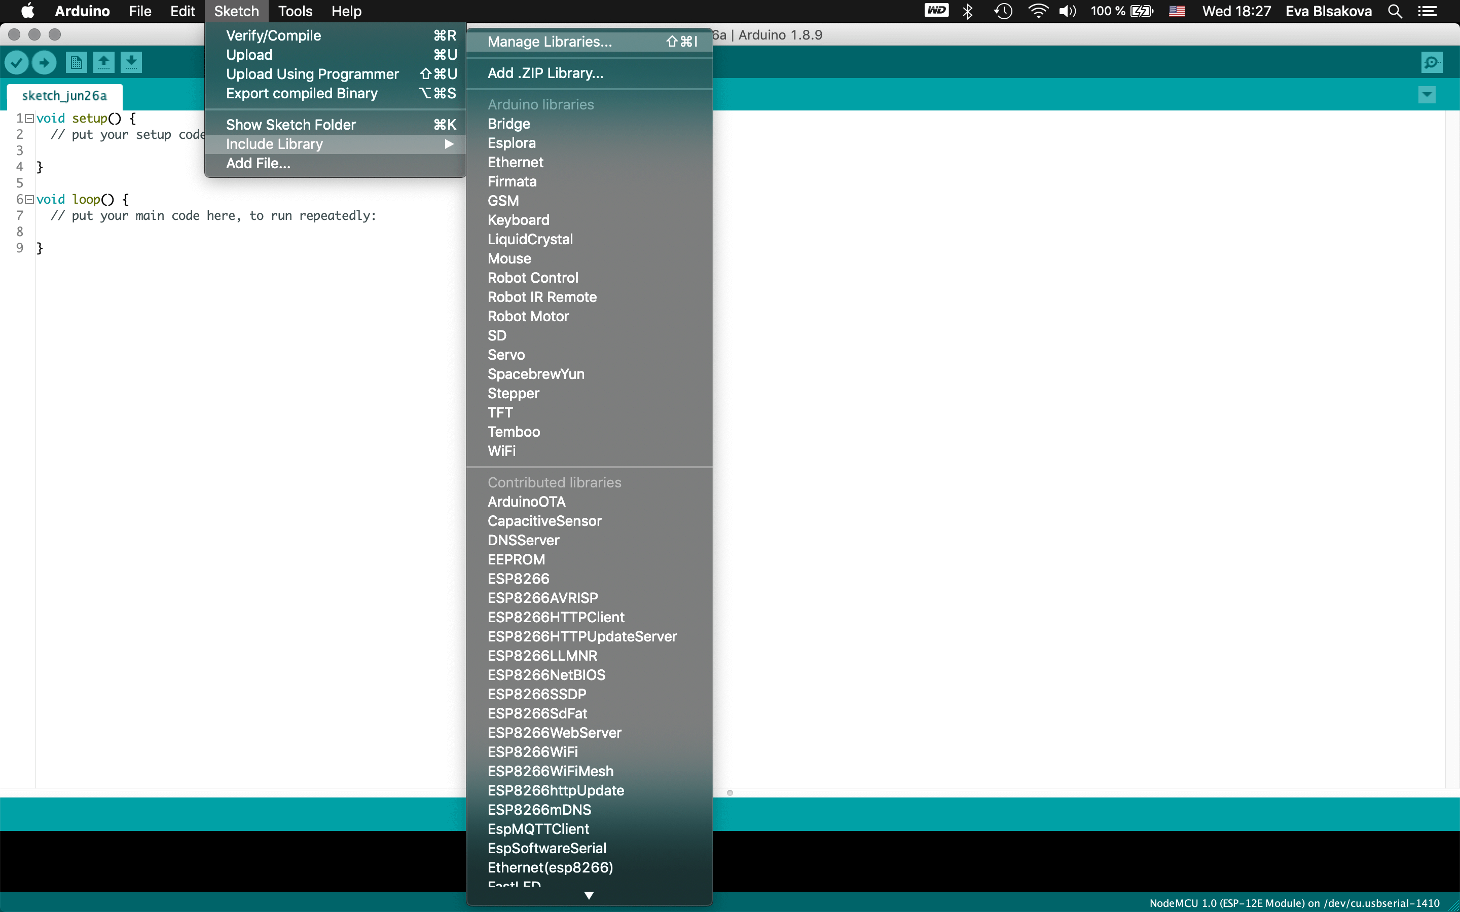Click the Verify checkmark toolbar icon
The width and height of the screenshot is (1460, 912).
(x=17, y=62)
